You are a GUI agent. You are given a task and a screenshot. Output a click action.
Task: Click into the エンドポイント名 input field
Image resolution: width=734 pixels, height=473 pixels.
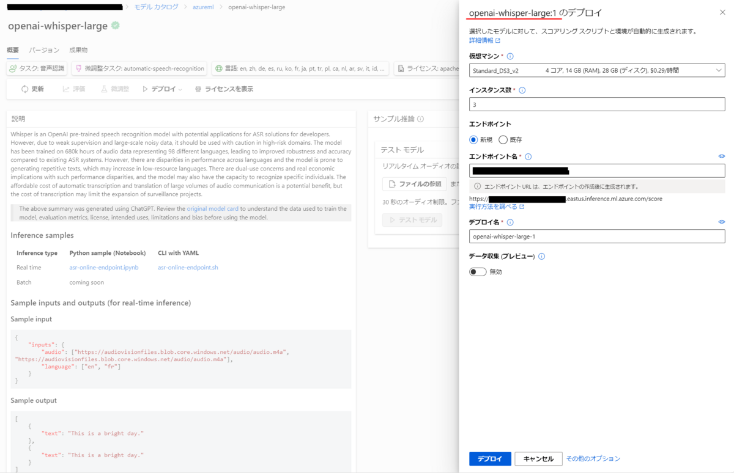pyautogui.click(x=597, y=170)
